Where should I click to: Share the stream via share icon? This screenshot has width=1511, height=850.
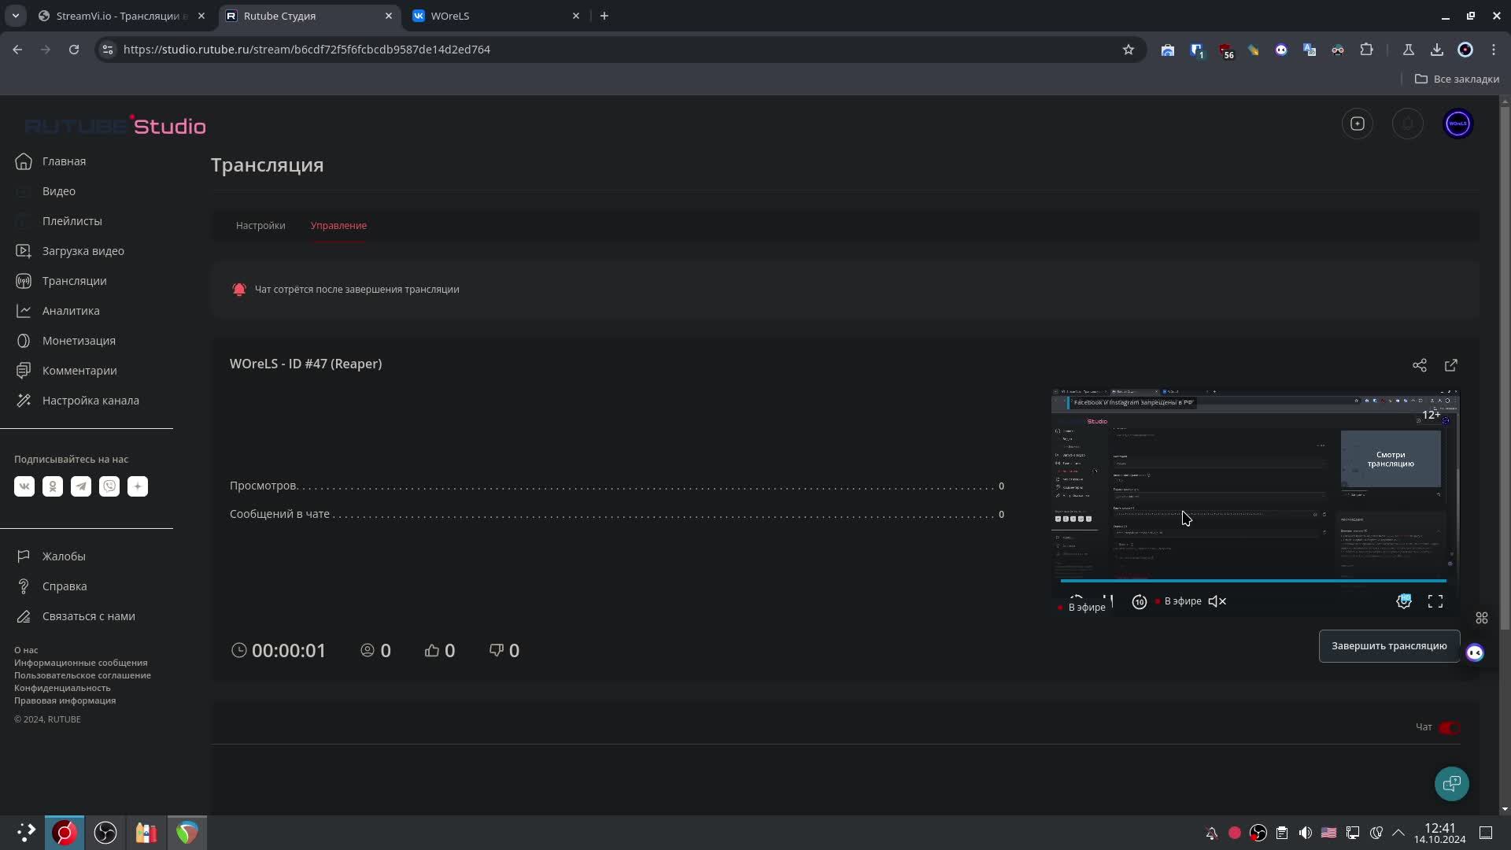pyautogui.click(x=1420, y=365)
